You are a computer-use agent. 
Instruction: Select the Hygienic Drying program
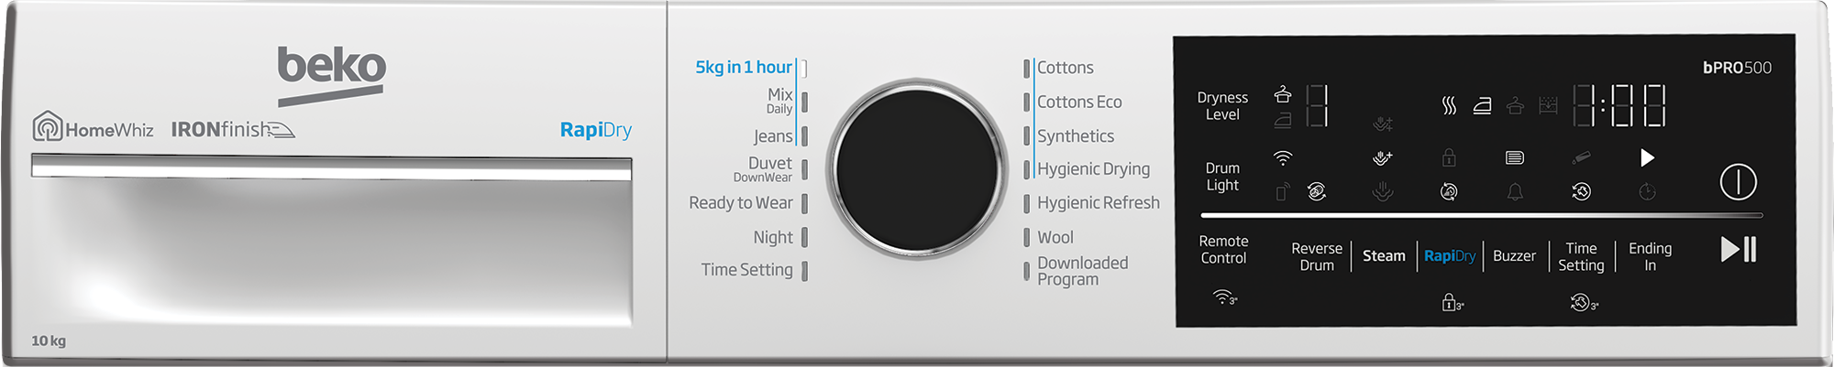pos(1092,169)
